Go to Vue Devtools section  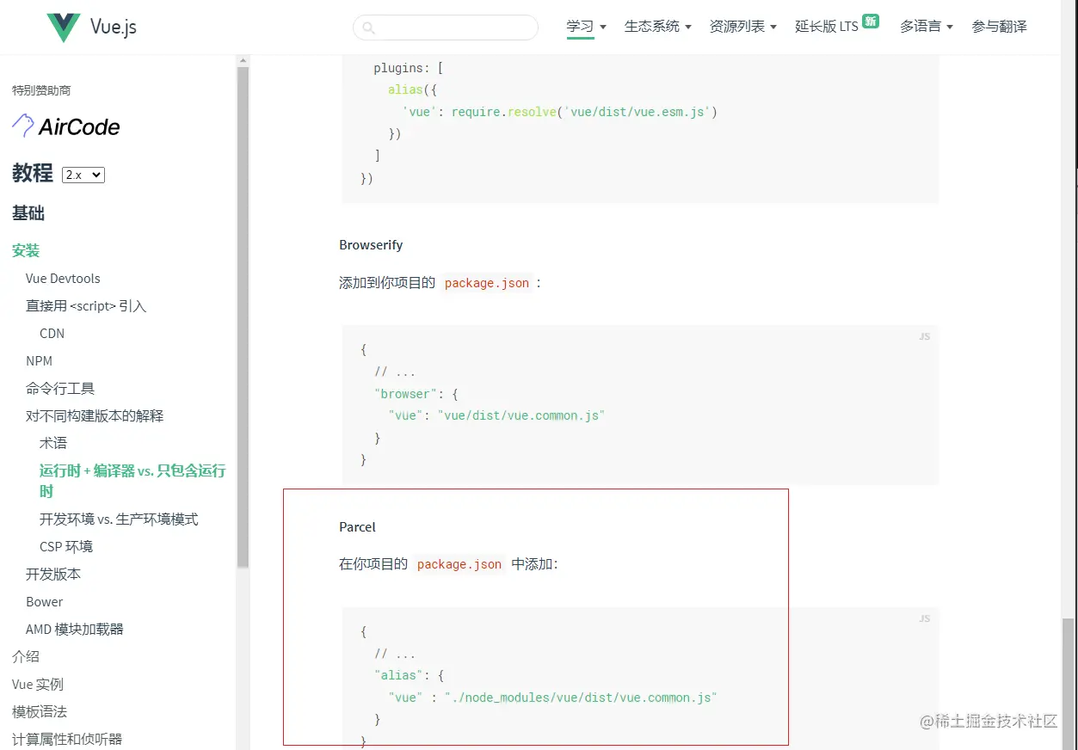(x=63, y=278)
